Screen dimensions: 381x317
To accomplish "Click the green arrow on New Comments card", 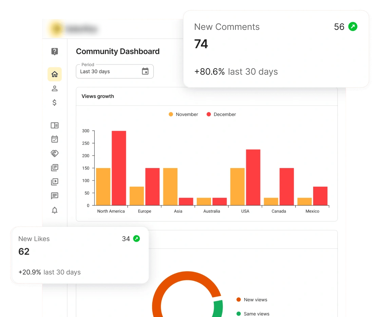I will pos(353,26).
